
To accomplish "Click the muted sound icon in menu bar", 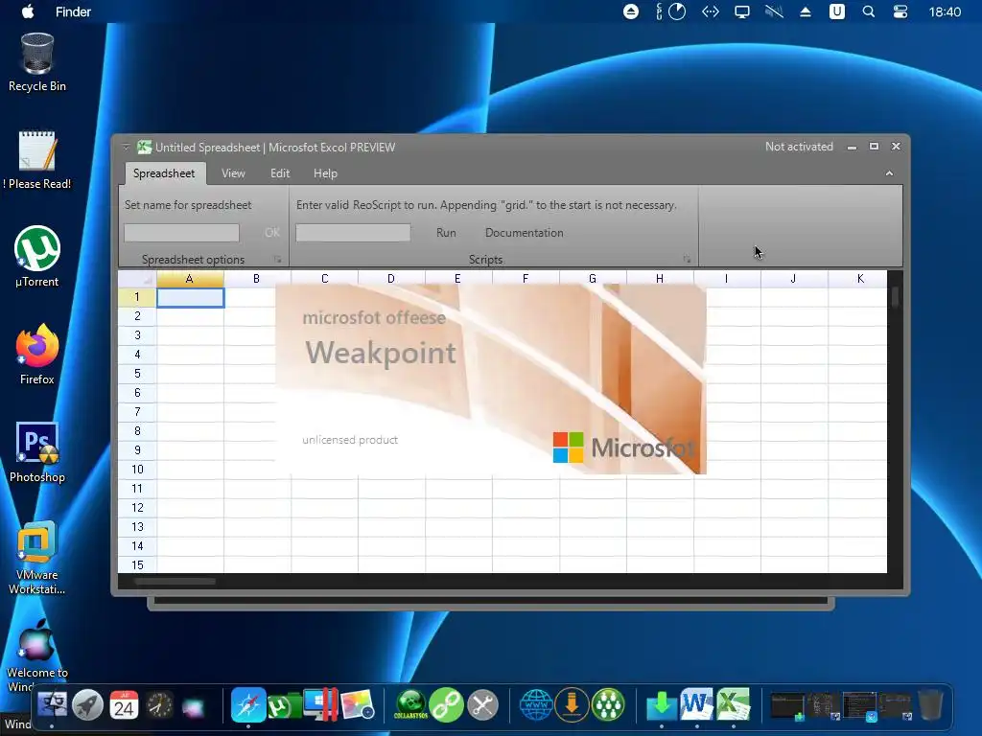I will (774, 11).
